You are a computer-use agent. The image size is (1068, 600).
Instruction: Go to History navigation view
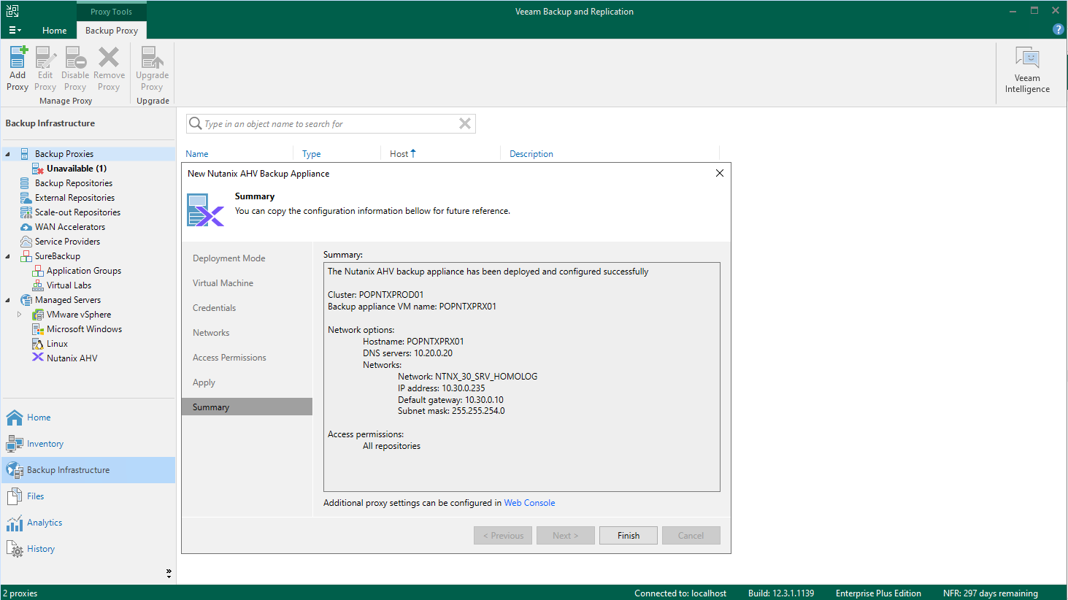click(88, 549)
